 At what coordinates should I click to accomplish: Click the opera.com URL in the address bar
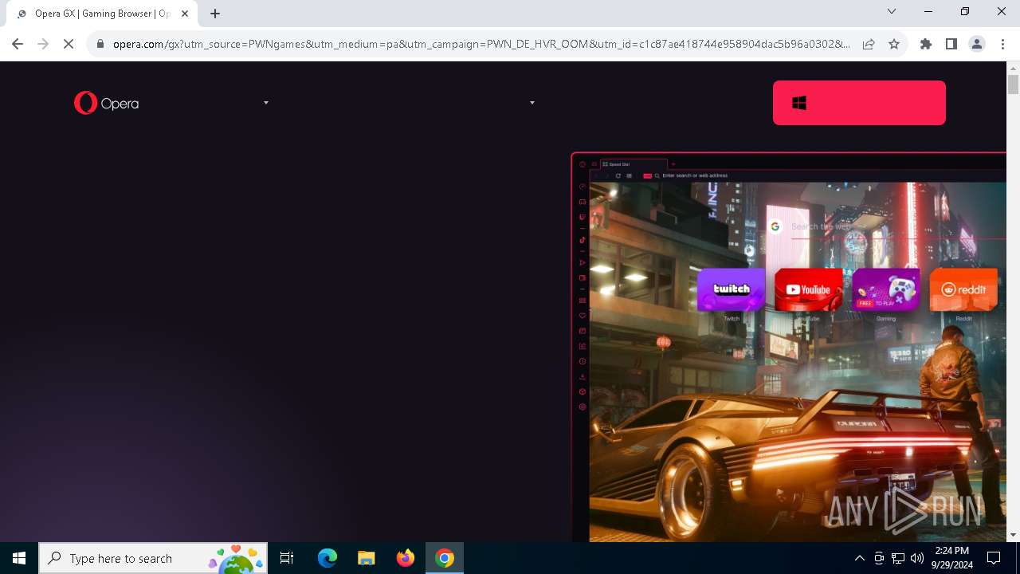click(481, 44)
